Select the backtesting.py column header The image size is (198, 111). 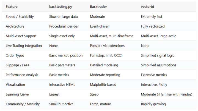pyautogui.click(x=61, y=7)
